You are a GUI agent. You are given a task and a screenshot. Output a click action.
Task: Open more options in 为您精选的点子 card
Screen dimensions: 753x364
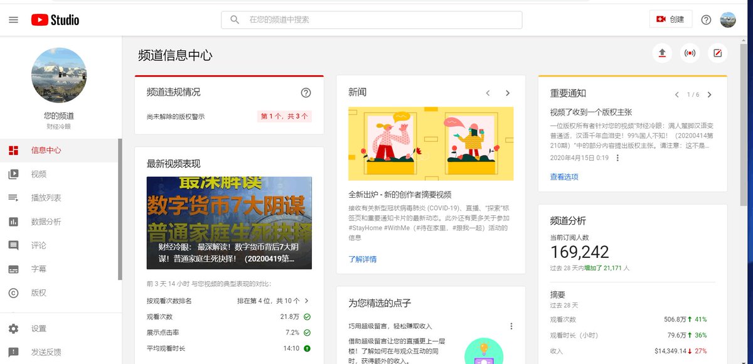511,326
